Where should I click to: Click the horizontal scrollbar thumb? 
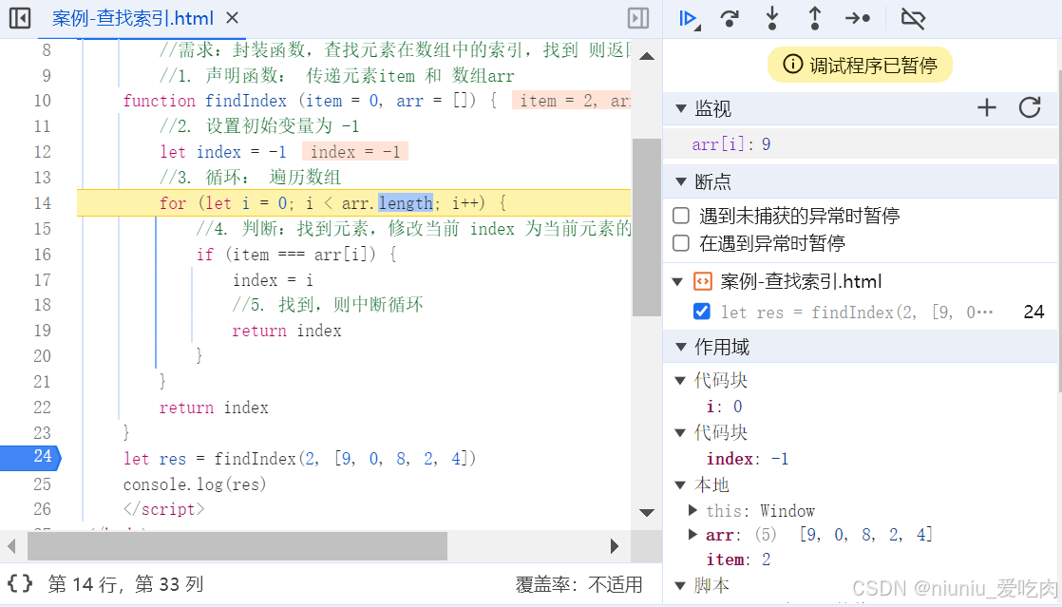point(237,546)
